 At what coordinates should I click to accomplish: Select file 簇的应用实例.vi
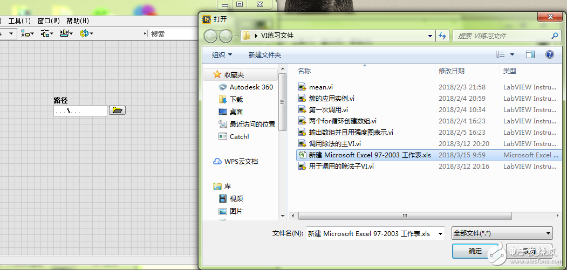(332, 98)
